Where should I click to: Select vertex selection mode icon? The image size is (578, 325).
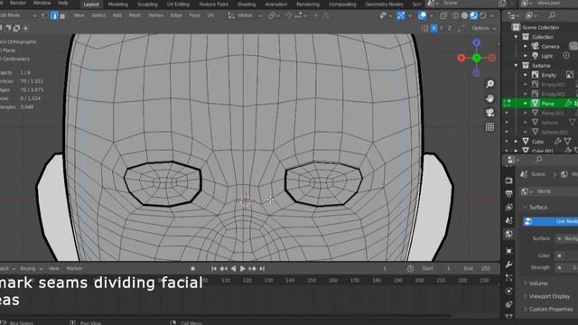click(43, 16)
